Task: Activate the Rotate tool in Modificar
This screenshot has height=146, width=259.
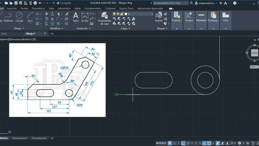Action: coord(52,14)
